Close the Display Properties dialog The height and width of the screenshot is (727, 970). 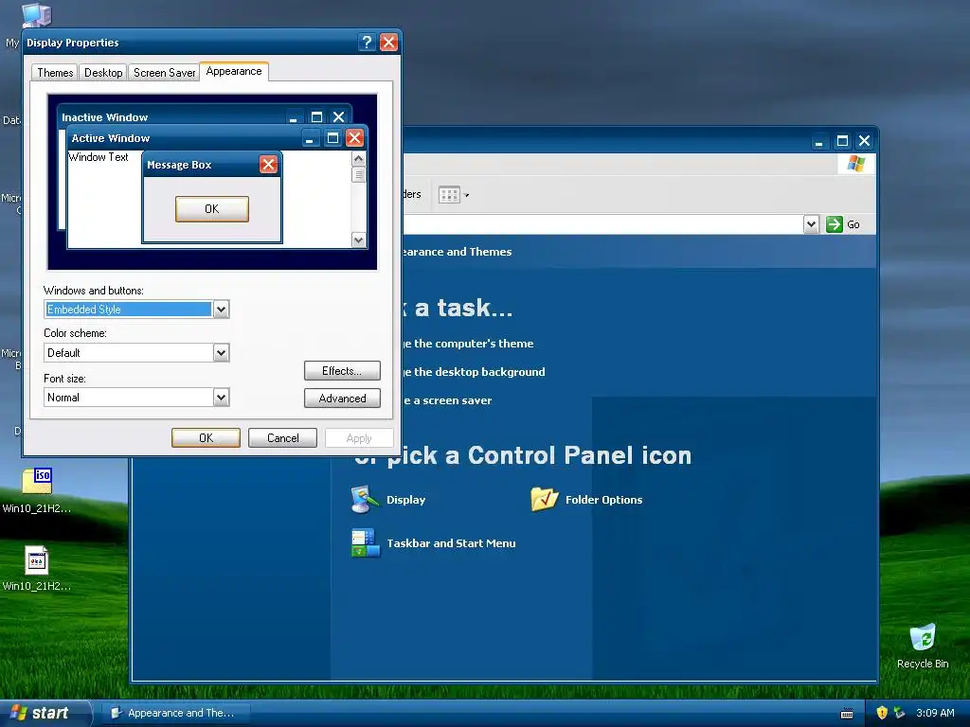pyautogui.click(x=388, y=42)
